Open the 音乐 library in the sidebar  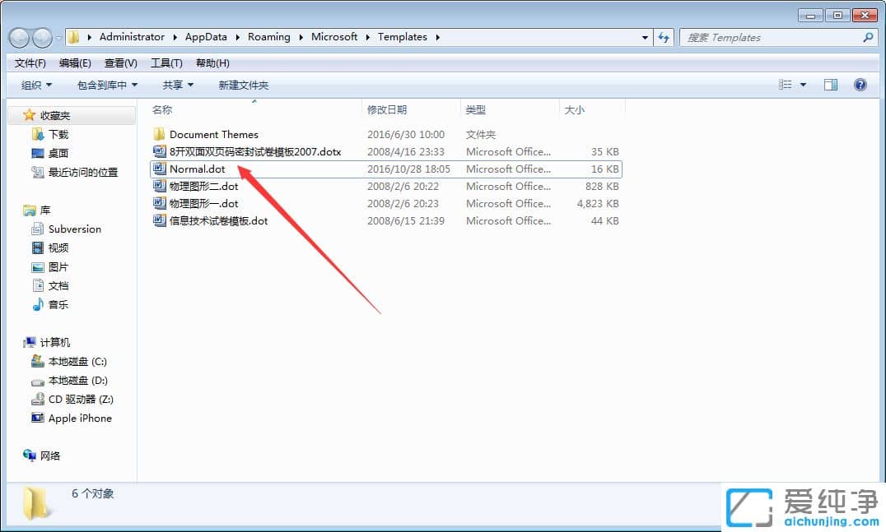click(x=55, y=304)
